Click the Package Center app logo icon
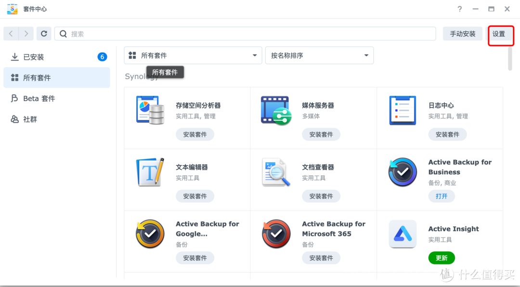This screenshot has height=287, width=520. [x=13, y=9]
